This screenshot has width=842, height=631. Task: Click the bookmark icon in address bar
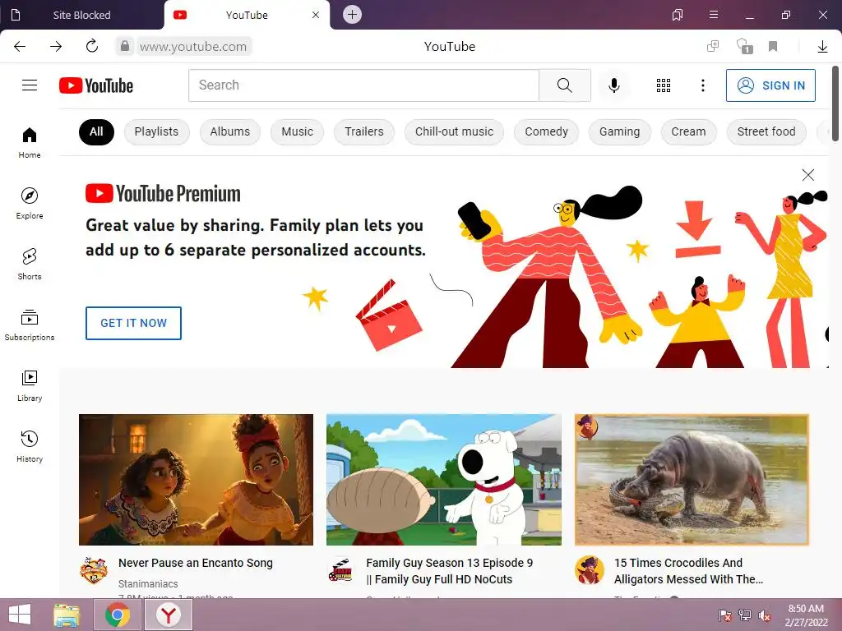point(773,47)
